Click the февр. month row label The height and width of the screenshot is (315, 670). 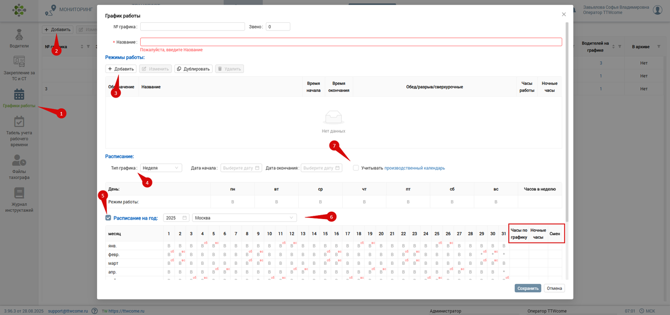(114, 254)
